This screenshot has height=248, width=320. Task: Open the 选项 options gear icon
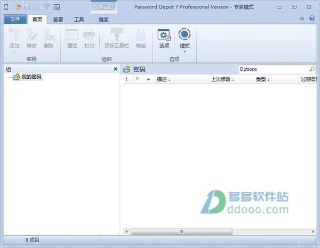[x=164, y=35]
